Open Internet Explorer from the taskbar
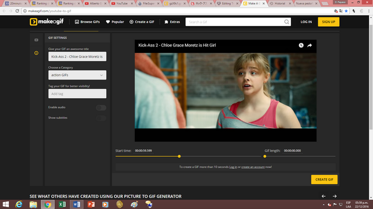Screen dimensions: 373x209 [x=19, y=204]
